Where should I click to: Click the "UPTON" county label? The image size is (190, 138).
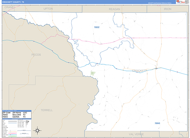point(48,9)
